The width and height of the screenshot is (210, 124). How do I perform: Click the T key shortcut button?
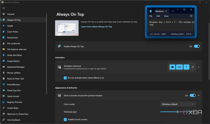tap(186, 67)
